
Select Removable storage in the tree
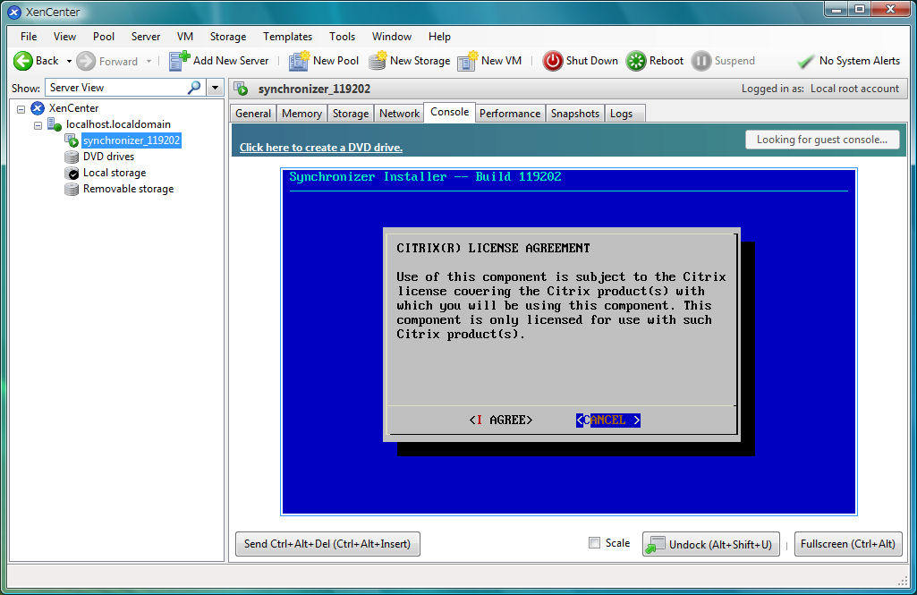pos(128,189)
